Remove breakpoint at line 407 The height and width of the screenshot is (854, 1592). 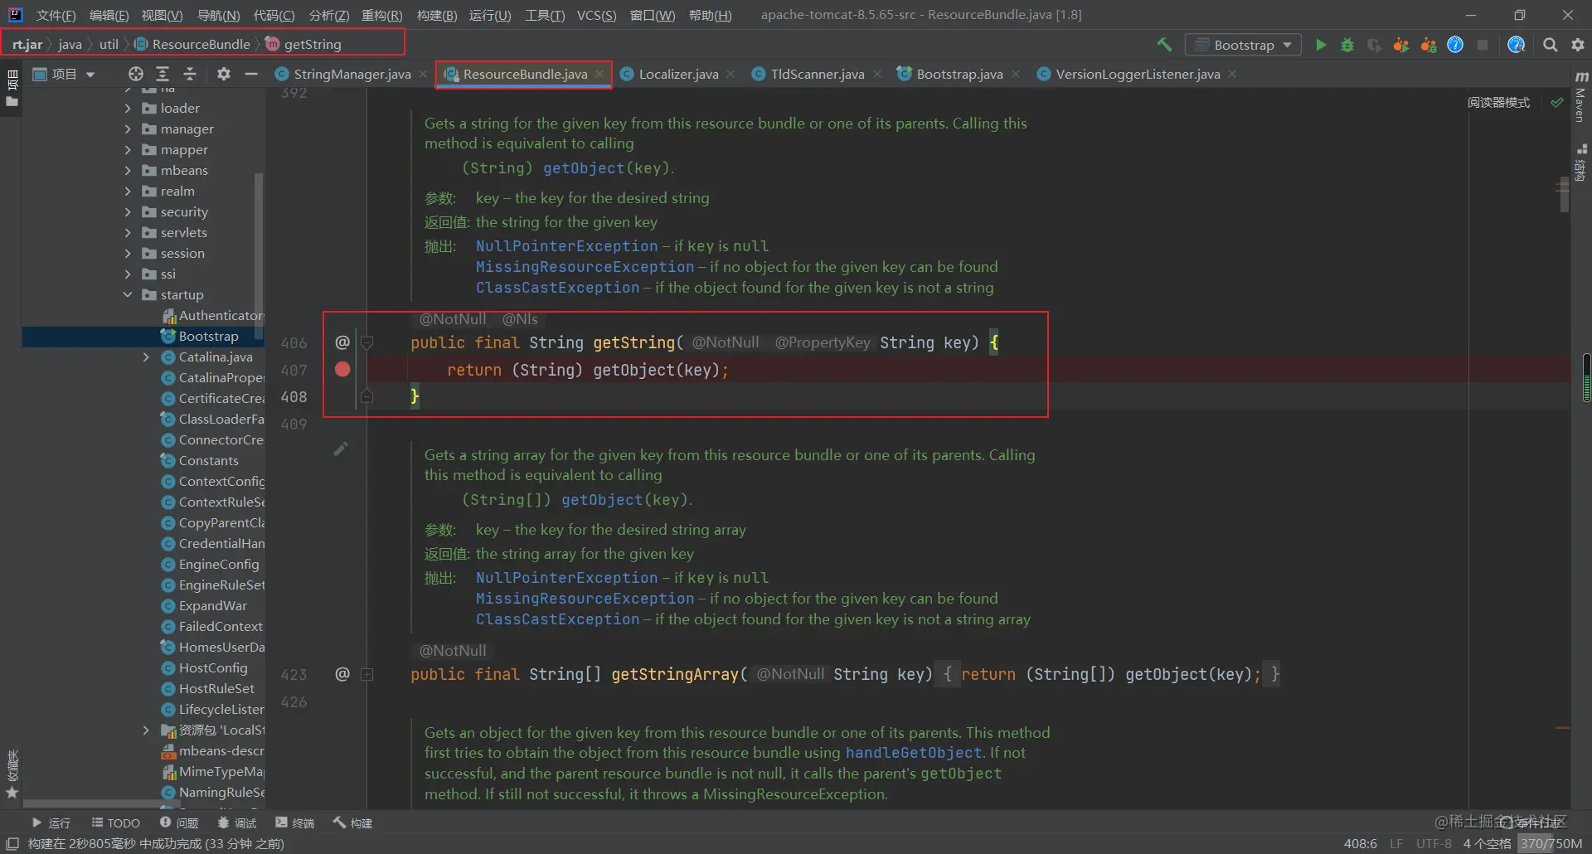tap(342, 370)
